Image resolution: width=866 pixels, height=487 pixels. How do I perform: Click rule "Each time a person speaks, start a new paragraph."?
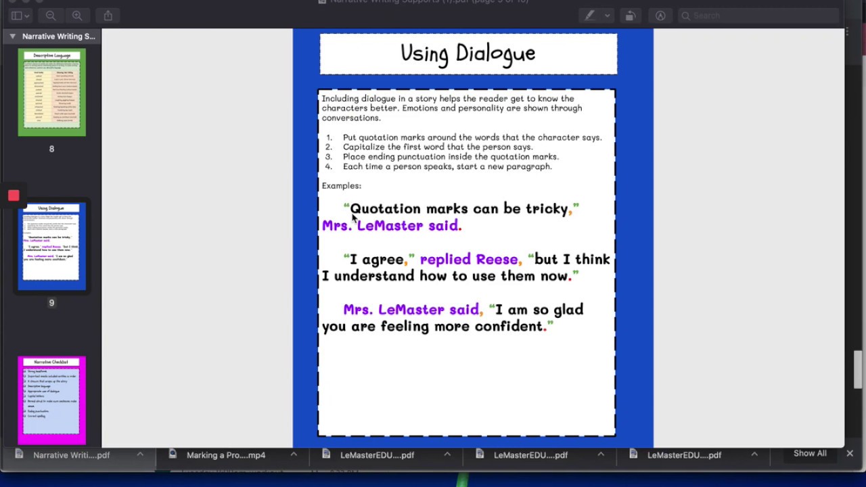447,166
